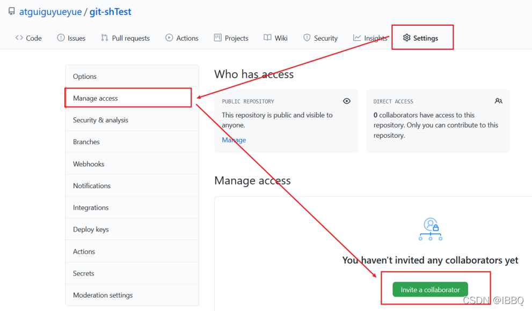This screenshot has height=311, width=532.
Task: Click the Insights graph icon
Action: 357,38
